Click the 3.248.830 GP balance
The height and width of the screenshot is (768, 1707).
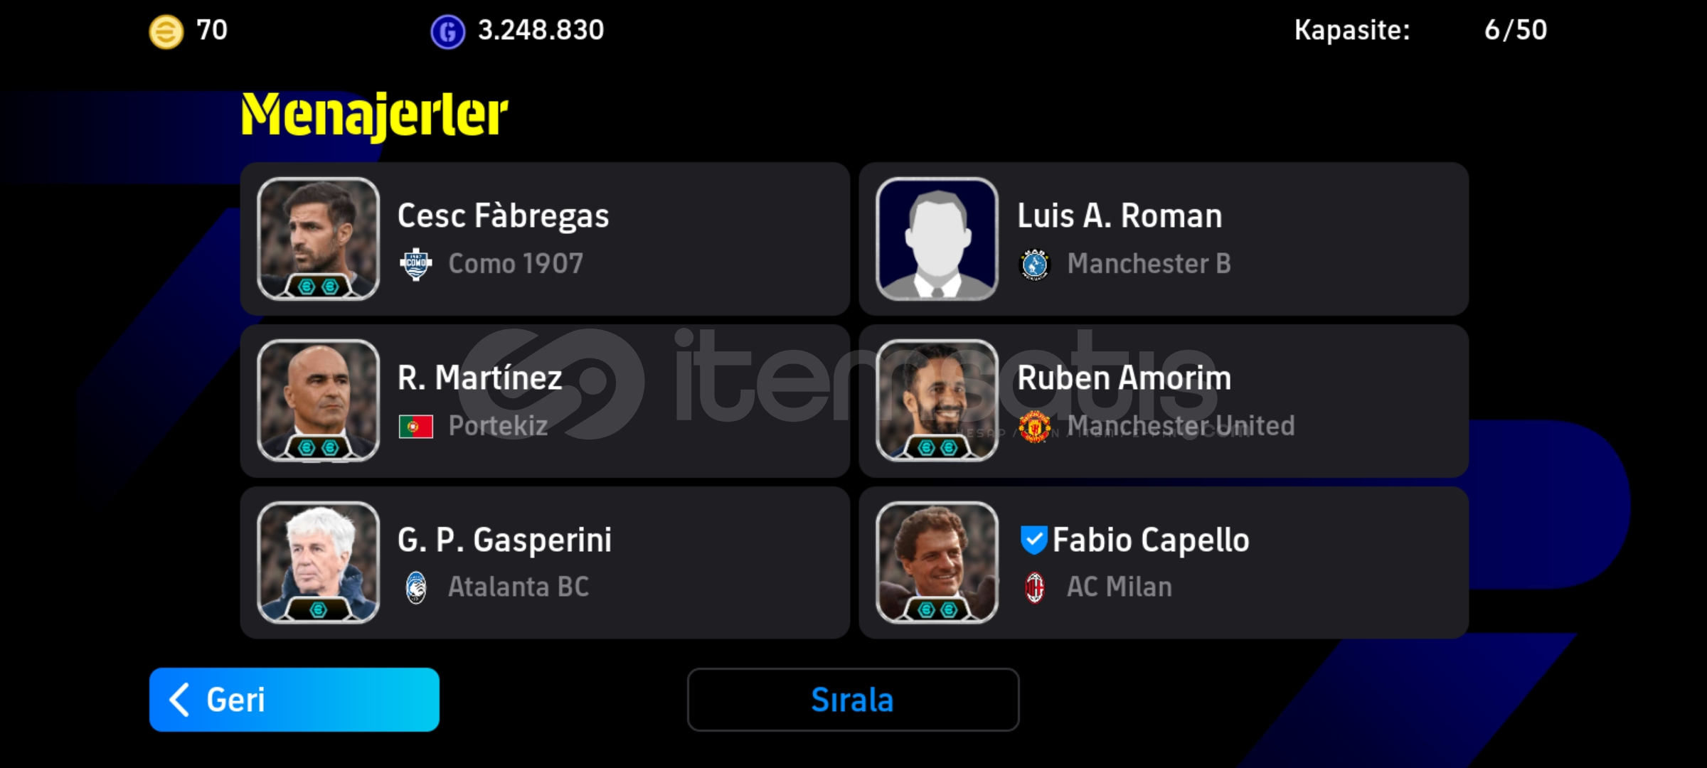tap(541, 30)
